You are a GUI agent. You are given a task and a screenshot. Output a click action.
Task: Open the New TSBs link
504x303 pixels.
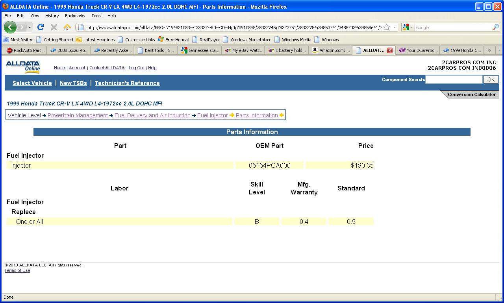coord(73,83)
